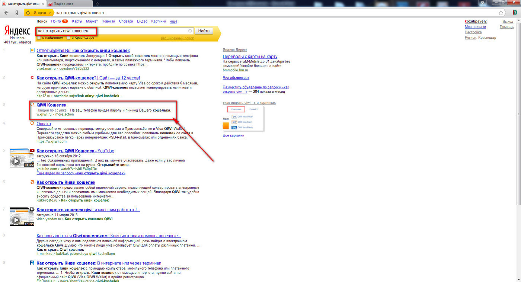Viewport: 521px width, 282px height.
Task: Open the Карты service link
Action: (x=77, y=21)
